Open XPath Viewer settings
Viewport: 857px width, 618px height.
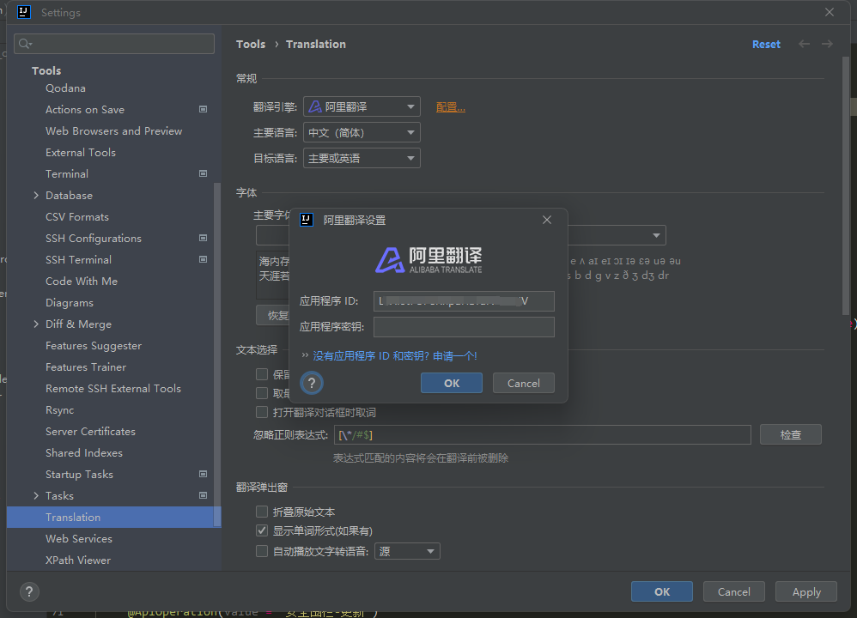[78, 560]
